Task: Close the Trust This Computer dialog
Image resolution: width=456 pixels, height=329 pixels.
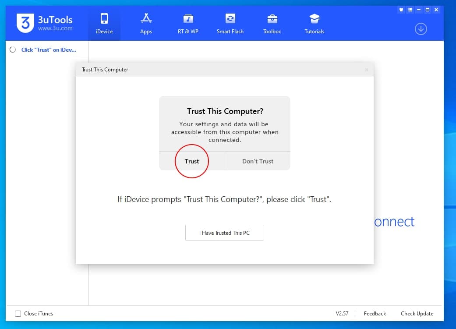Action: pyautogui.click(x=367, y=70)
